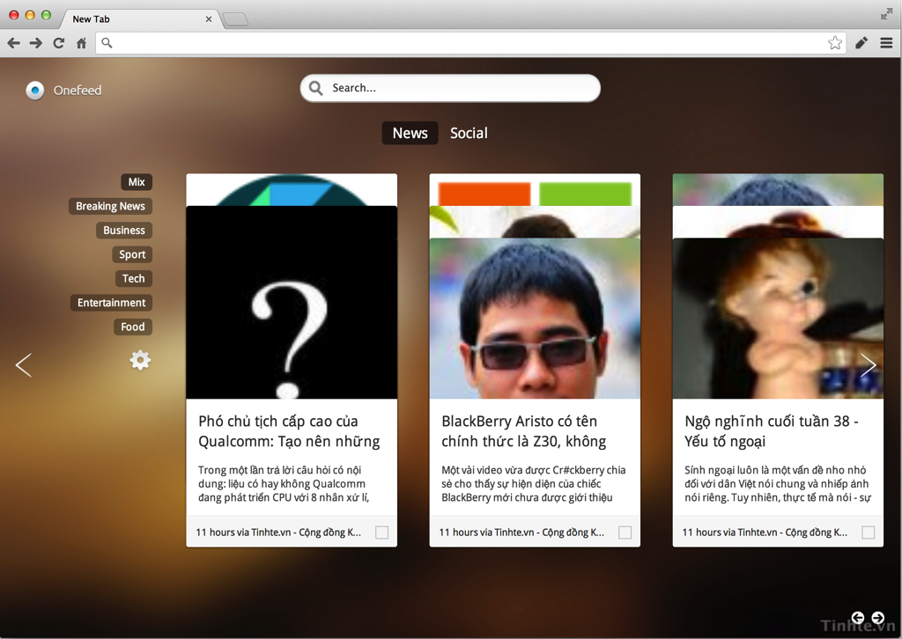Click the Ngộ nghĩnh card source line
The image size is (902, 639).
[765, 532]
